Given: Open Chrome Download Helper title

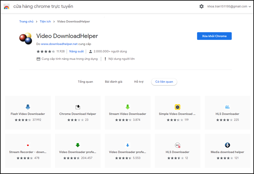Looking at the screenshot, I should 78,114.
